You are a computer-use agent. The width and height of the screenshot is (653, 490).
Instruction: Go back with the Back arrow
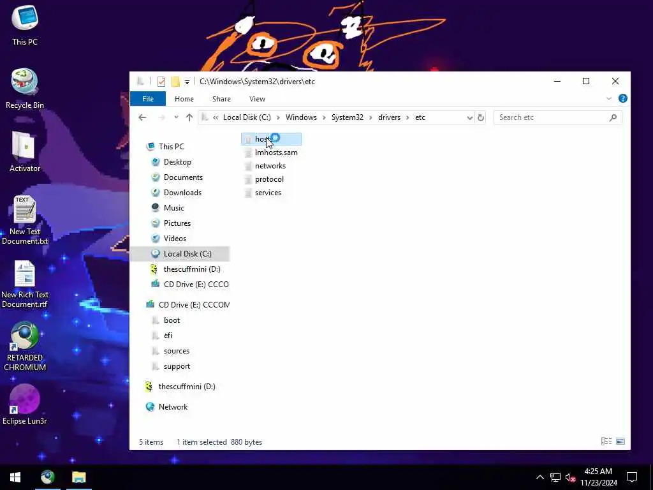(142, 117)
